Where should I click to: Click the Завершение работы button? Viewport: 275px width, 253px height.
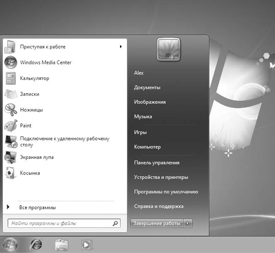157,223
